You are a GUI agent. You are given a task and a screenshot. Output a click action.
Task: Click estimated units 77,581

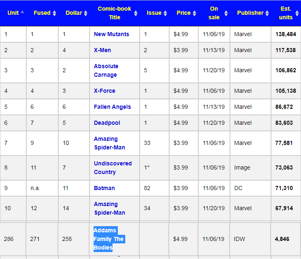point(284,143)
